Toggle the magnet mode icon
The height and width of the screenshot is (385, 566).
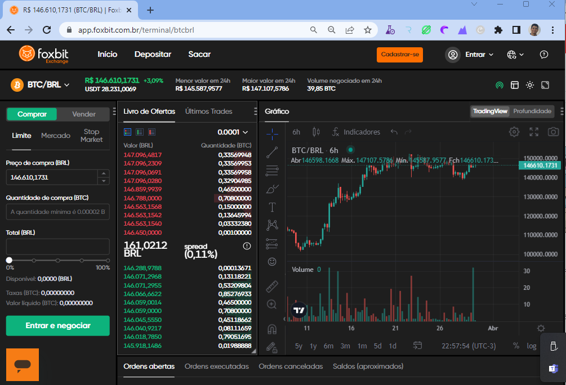pos(272,329)
